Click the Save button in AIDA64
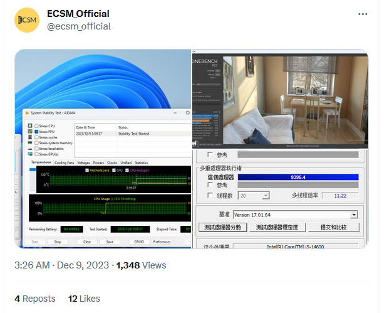Viewport: 387px width, 313px height. (110, 241)
